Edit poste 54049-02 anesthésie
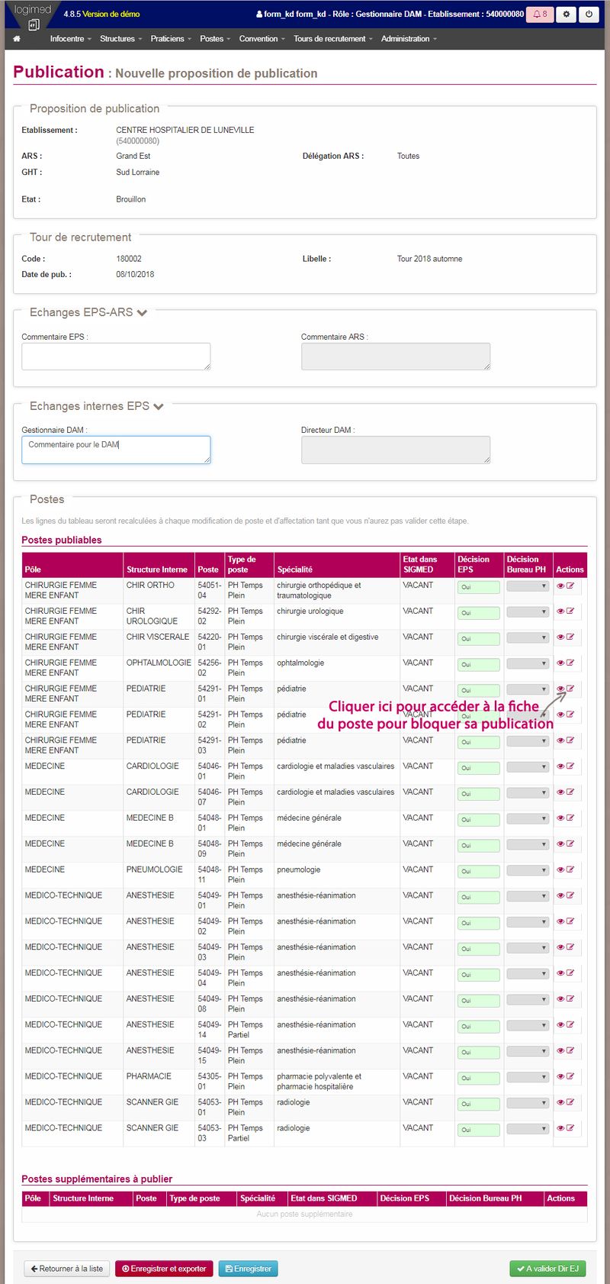 pos(570,922)
